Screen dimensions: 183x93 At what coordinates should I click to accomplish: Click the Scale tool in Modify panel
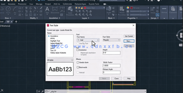[x=31, y=15]
